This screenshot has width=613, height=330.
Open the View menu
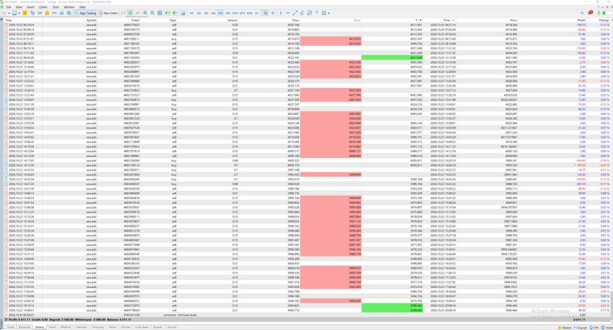click(19, 7)
